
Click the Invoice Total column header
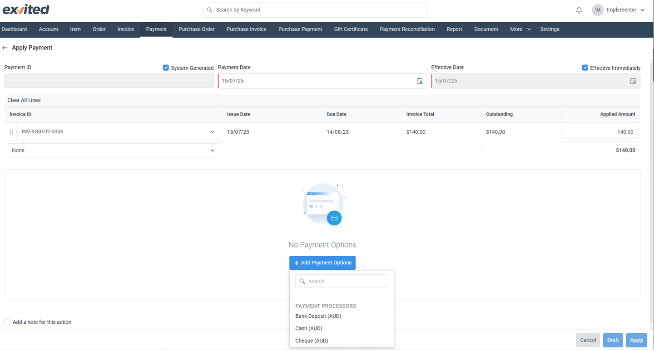coord(420,114)
